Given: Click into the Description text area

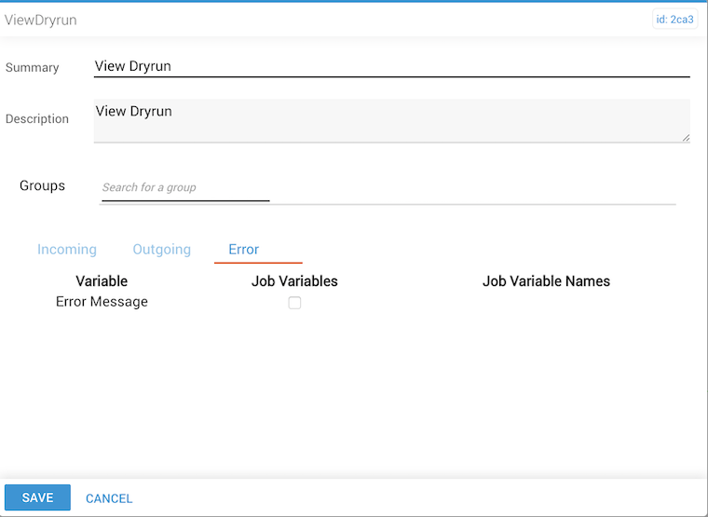Looking at the screenshot, I should point(391,121).
